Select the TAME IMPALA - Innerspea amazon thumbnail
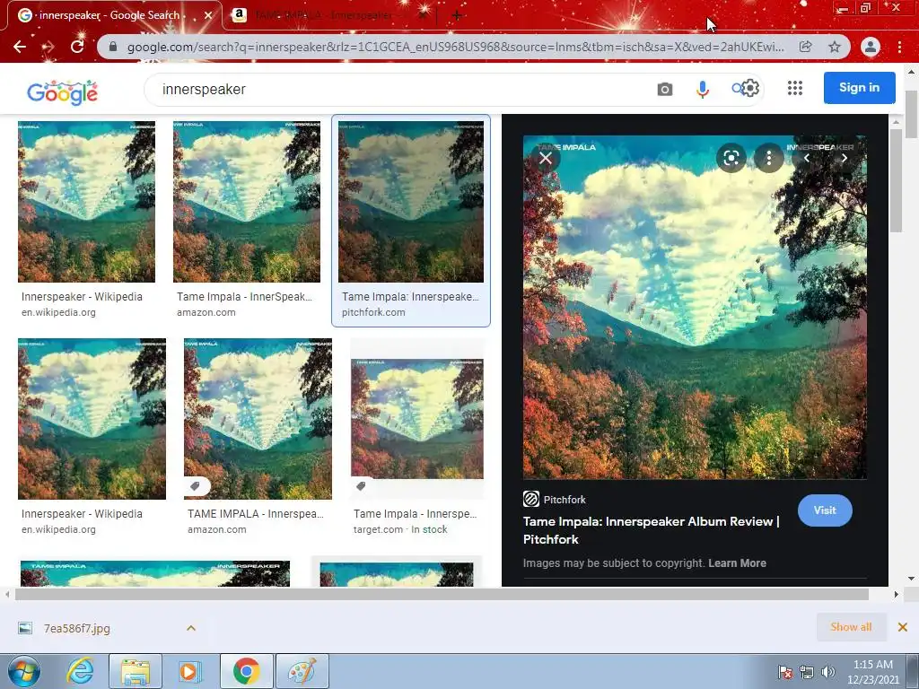919x689 pixels. point(258,419)
